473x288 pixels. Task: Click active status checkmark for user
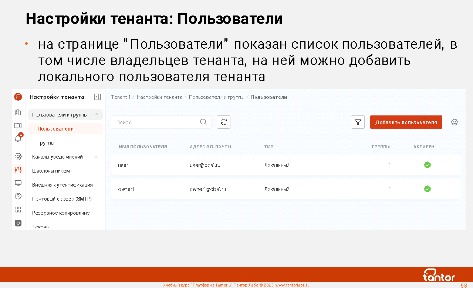pyautogui.click(x=427, y=165)
